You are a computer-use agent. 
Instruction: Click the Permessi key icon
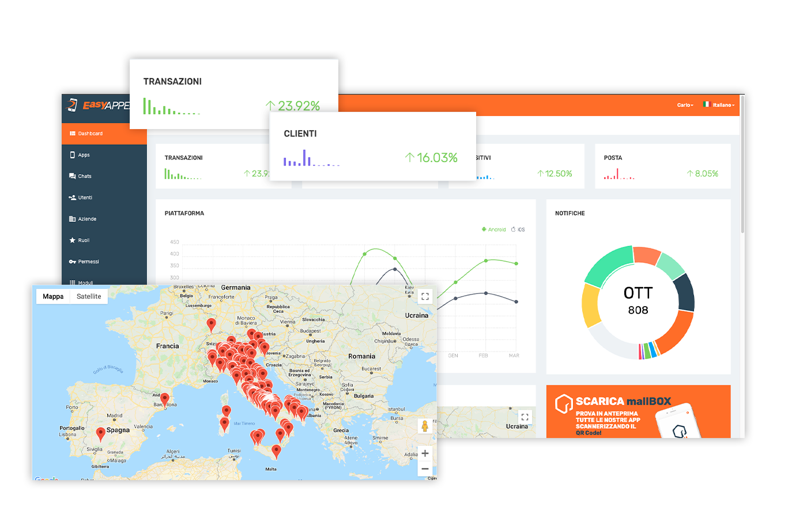[72, 262]
